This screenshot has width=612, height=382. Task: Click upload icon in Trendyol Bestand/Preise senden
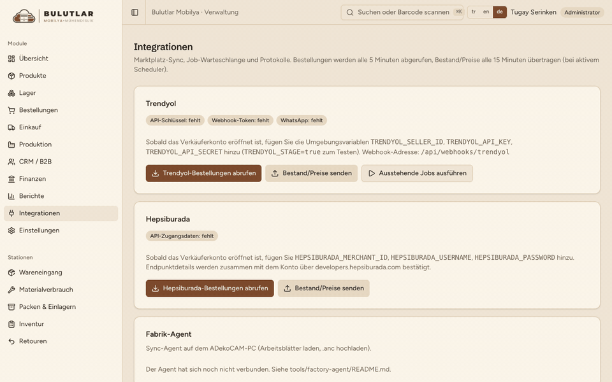pyautogui.click(x=275, y=173)
